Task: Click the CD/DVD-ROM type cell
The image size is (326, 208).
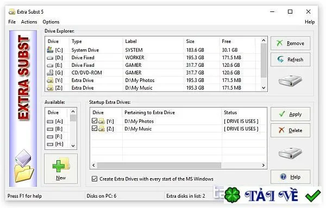Action: tap(87, 73)
